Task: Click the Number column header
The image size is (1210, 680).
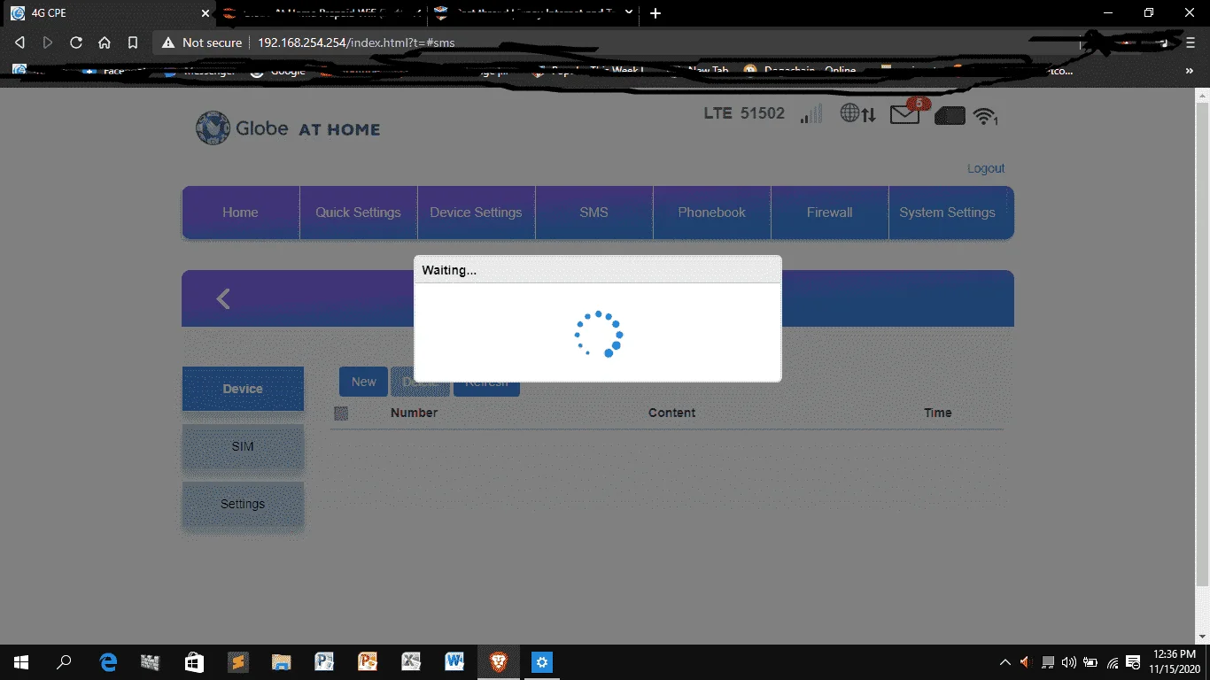Action: [x=414, y=413]
